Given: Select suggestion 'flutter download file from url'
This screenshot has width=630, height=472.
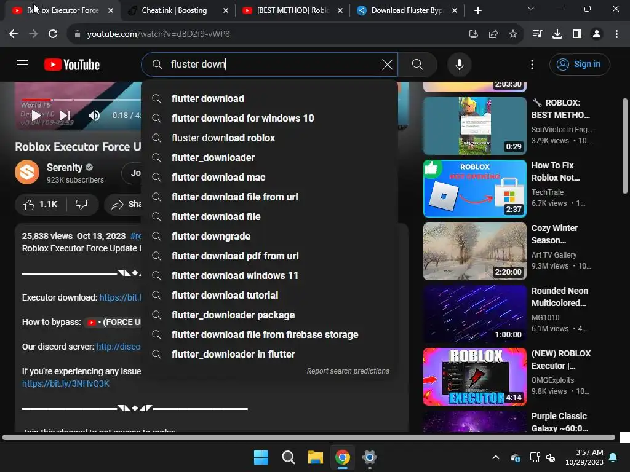Looking at the screenshot, I should (x=269, y=197).
